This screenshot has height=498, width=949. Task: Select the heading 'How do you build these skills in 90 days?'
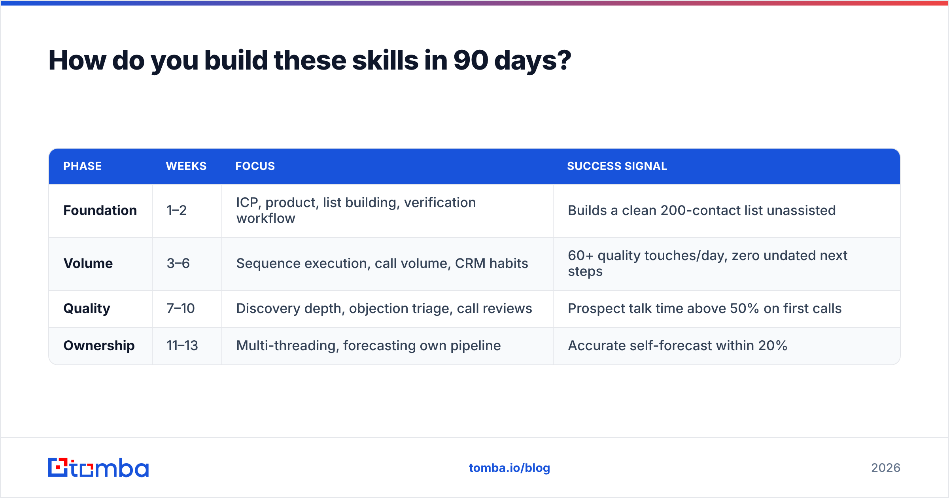tap(310, 60)
